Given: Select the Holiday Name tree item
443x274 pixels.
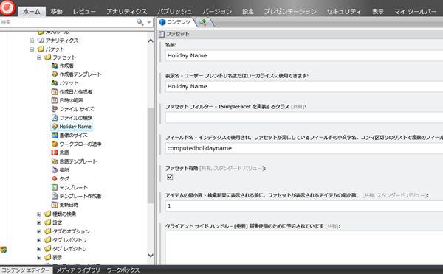Looking at the screenshot, I should pos(72,127).
